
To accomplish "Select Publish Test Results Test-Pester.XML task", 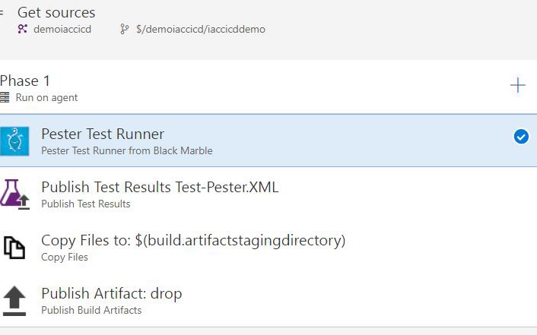I will (x=160, y=187).
